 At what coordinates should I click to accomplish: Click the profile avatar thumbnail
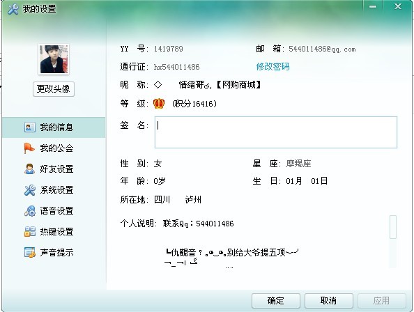click(x=54, y=59)
